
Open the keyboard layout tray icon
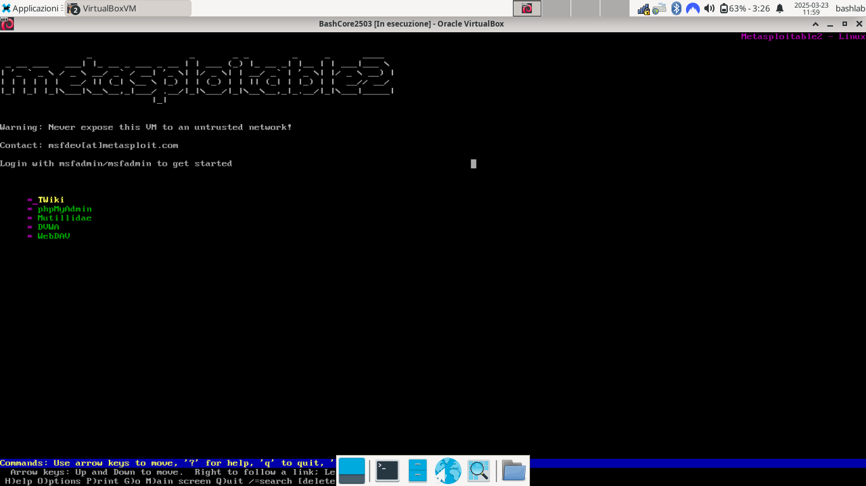(660, 8)
